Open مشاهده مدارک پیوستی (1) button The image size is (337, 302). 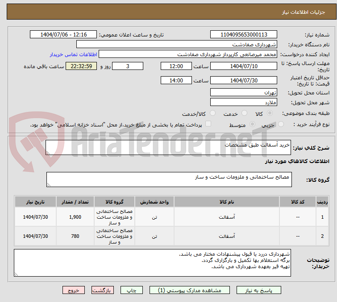click(x=190, y=290)
